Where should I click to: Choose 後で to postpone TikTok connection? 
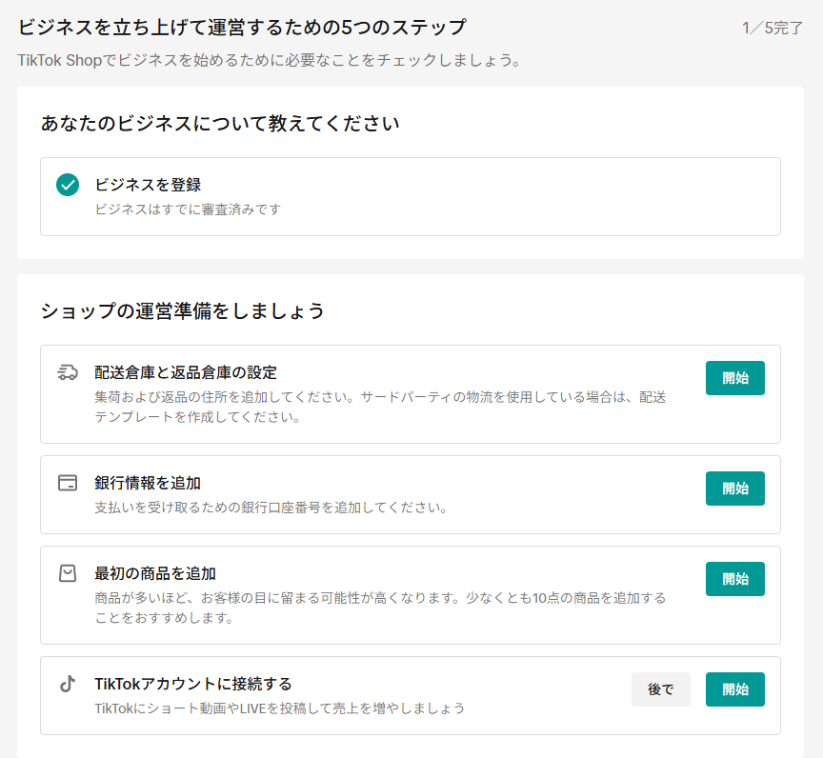[660, 689]
